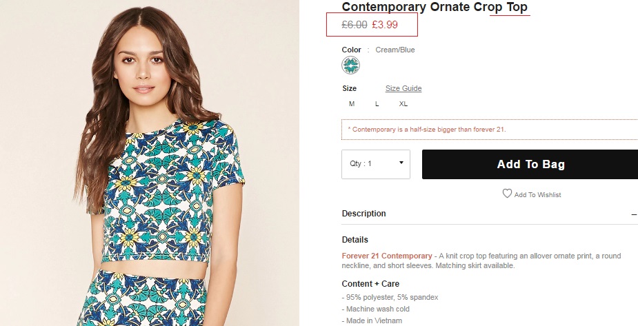
Task: Open the Qty quantity dropdown
Action: (x=376, y=164)
